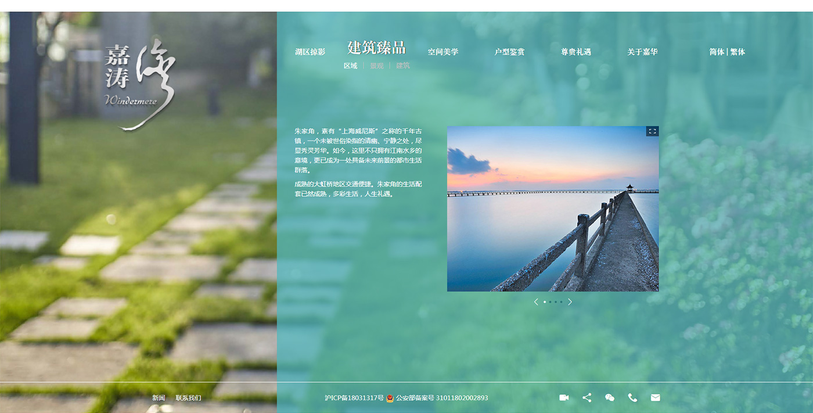
Task: Select the third carousel dot
Action: (556, 302)
